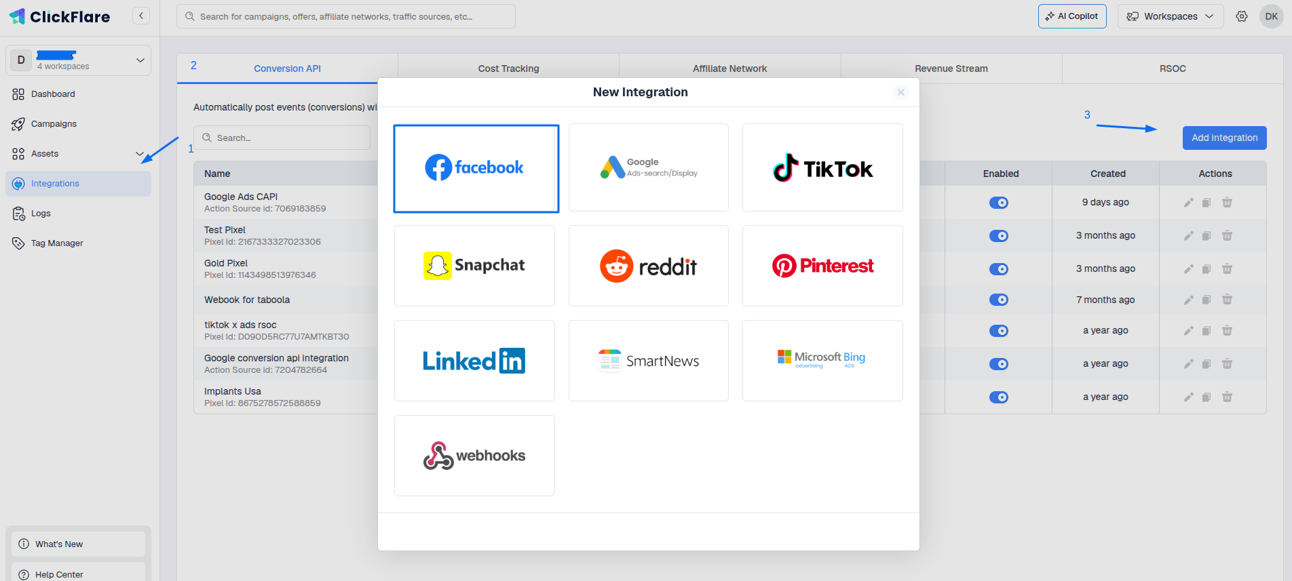Toggle Enabled for Implants Usa row
The width and height of the screenshot is (1292, 581).
click(x=999, y=397)
